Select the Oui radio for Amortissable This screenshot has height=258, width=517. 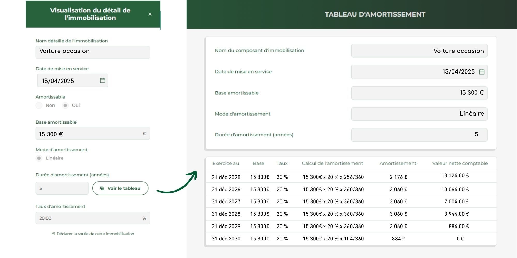click(x=65, y=105)
